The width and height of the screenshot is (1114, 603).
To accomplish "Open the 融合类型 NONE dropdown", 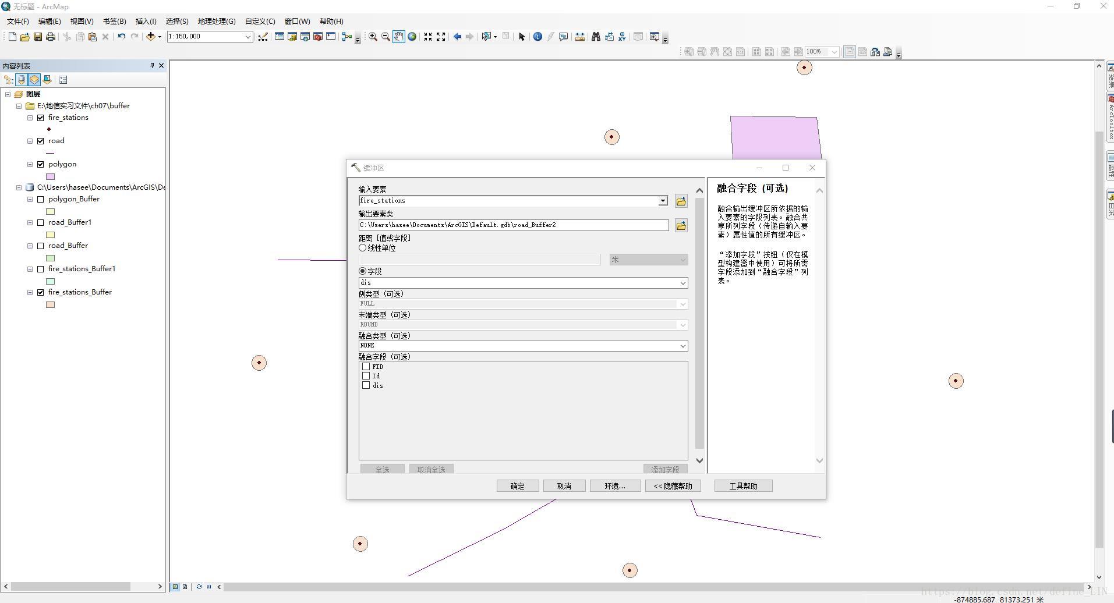I will coord(683,346).
